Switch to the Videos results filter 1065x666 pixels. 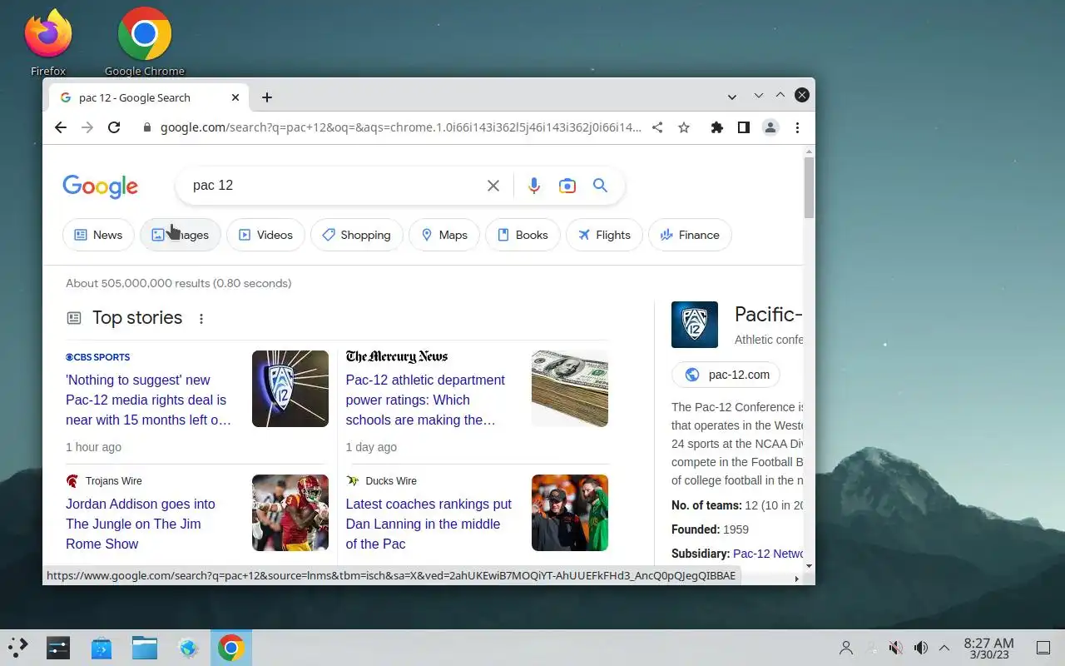265,235
